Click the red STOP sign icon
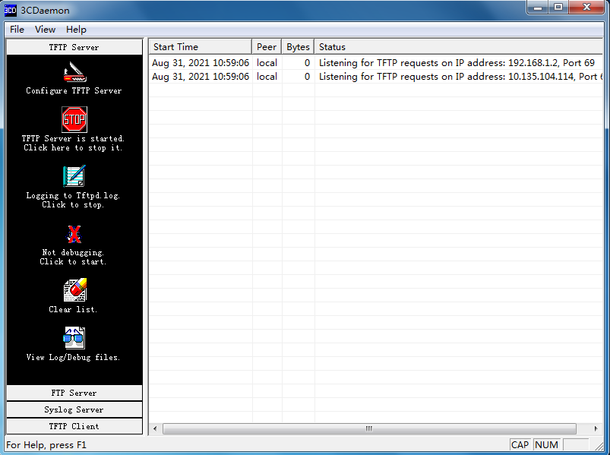 pyautogui.click(x=74, y=119)
